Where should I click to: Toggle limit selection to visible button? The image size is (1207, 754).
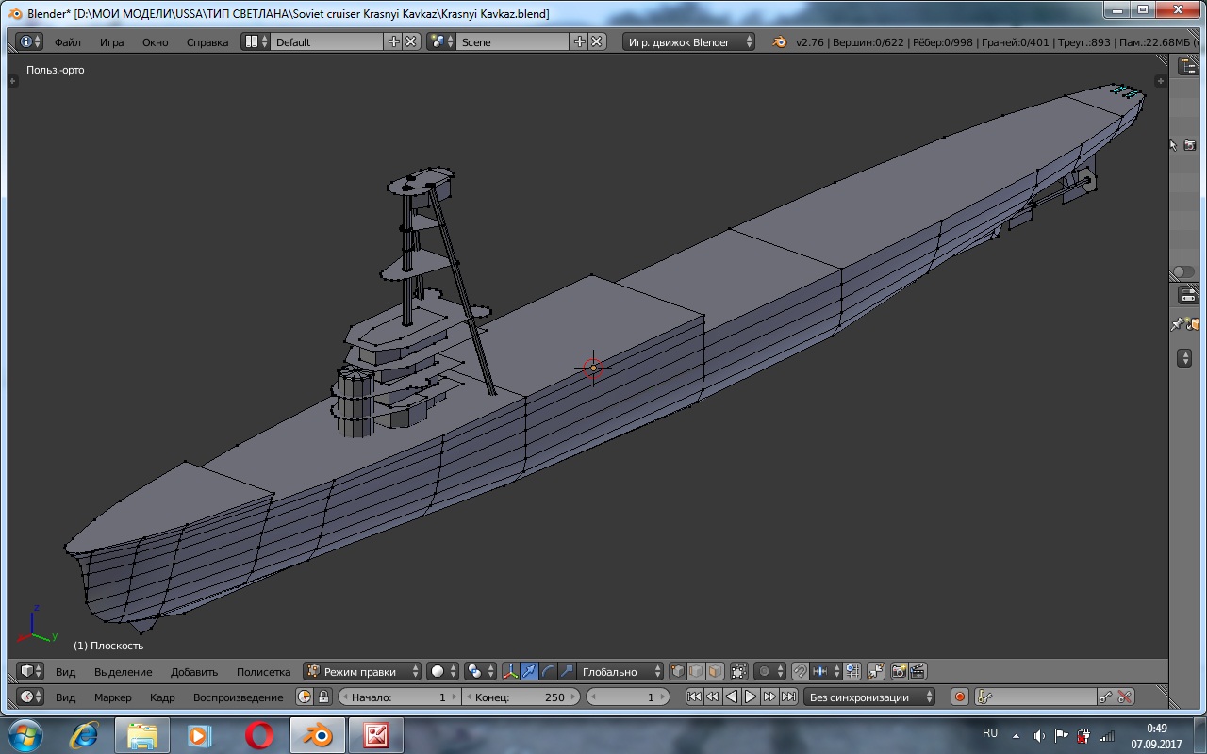tap(739, 672)
